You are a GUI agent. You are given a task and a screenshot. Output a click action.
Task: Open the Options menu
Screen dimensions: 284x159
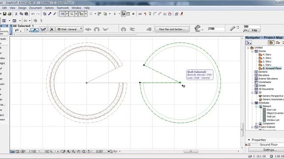[49, 8]
